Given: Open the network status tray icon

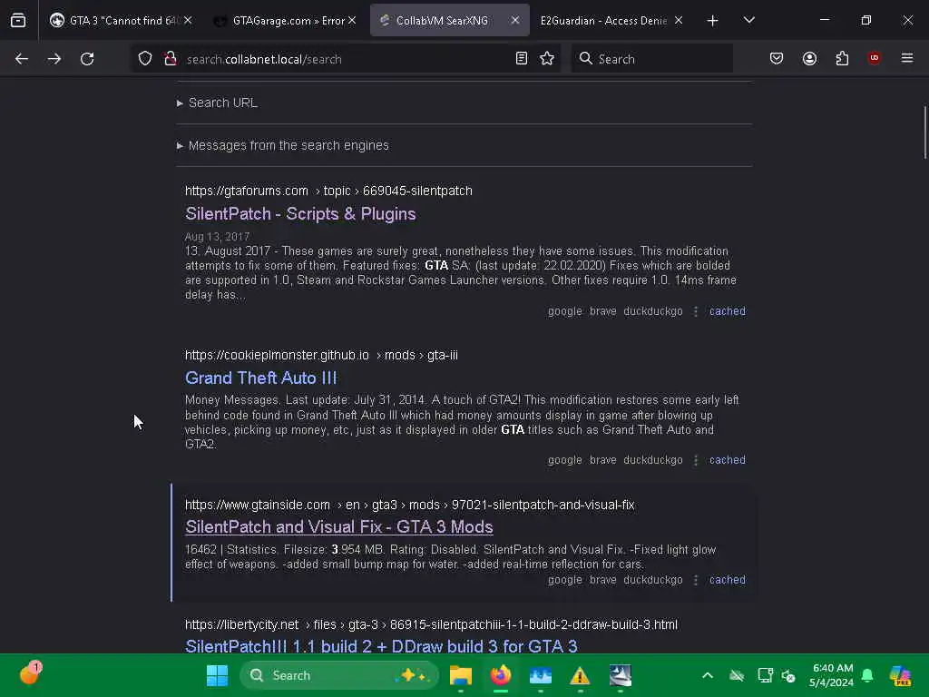Looking at the screenshot, I should click(765, 675).
